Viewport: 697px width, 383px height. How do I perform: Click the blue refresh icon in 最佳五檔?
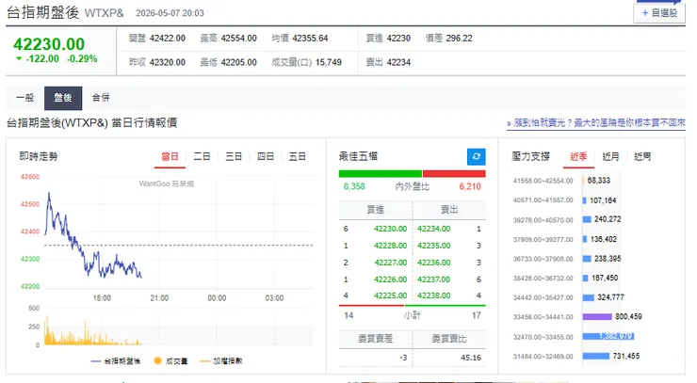pos(476,156)
